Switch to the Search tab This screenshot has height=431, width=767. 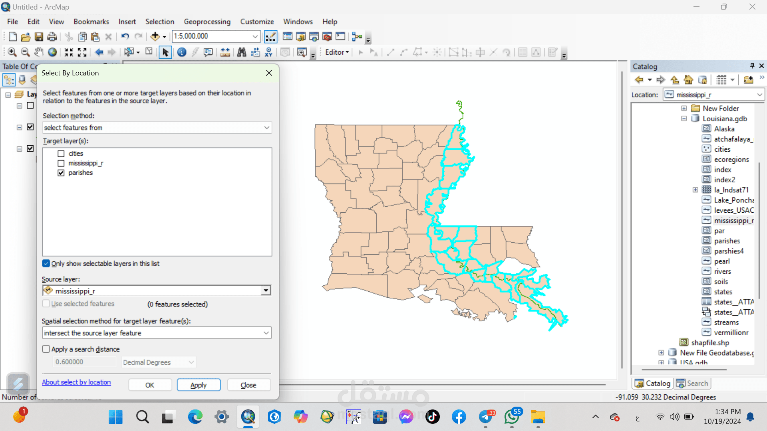coord(693,384)
